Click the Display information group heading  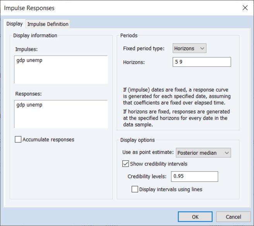(35, 36)
